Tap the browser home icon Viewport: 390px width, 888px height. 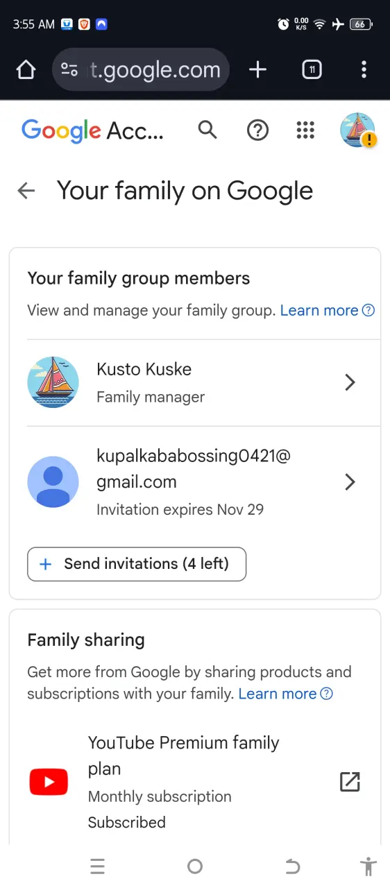click(x=26, y=69)
